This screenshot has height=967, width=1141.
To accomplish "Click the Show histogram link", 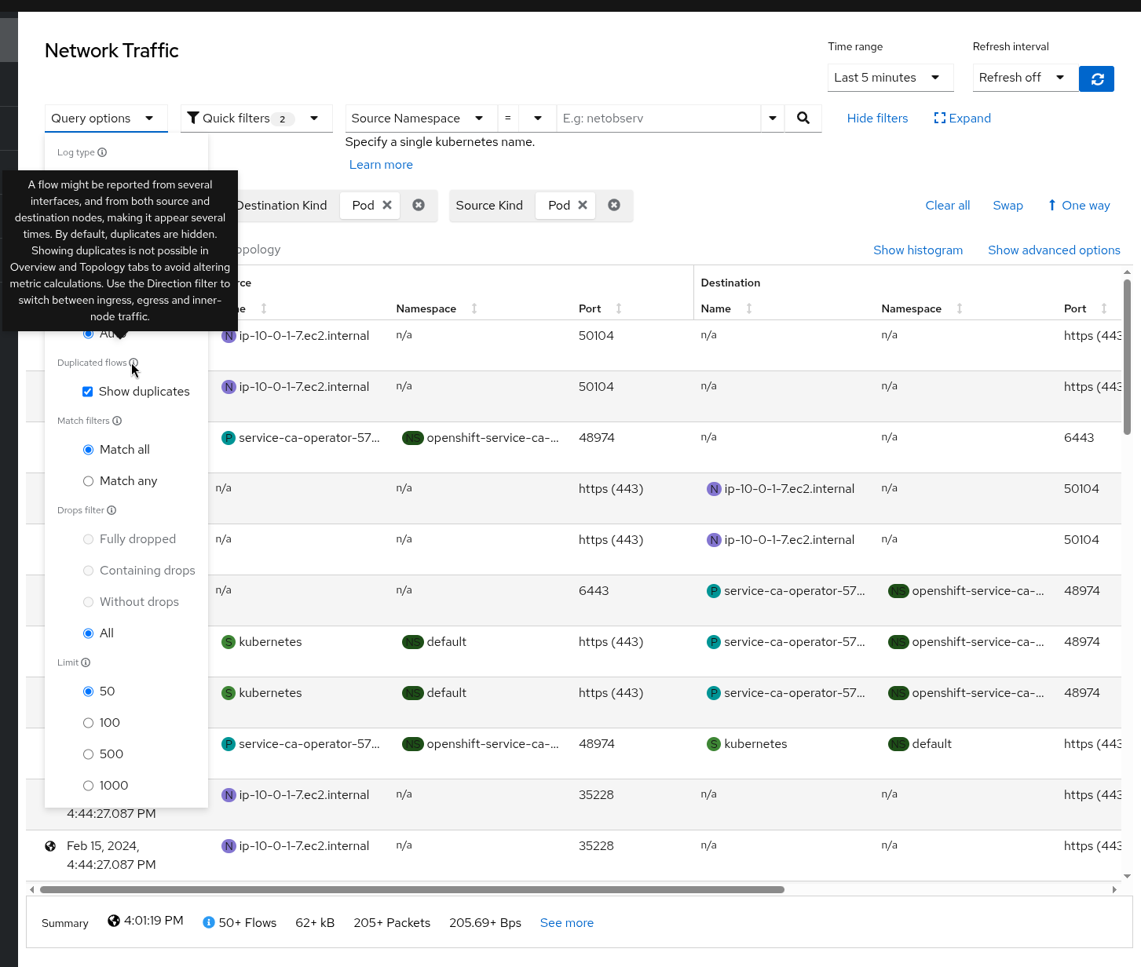I will coord(917,250).
